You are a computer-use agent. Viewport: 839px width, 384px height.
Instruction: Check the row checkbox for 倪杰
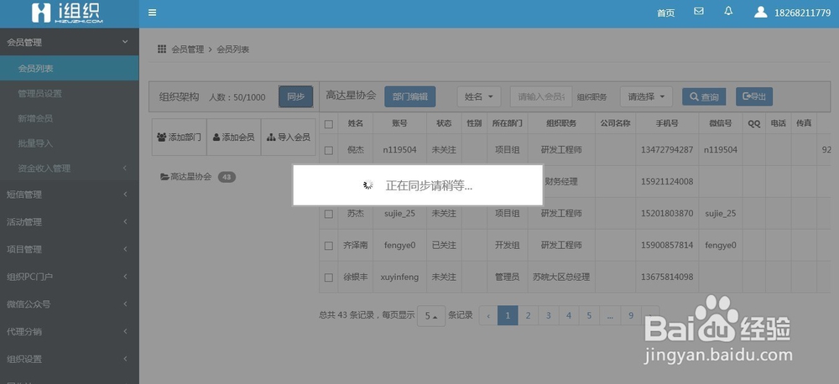click(329, 150)
